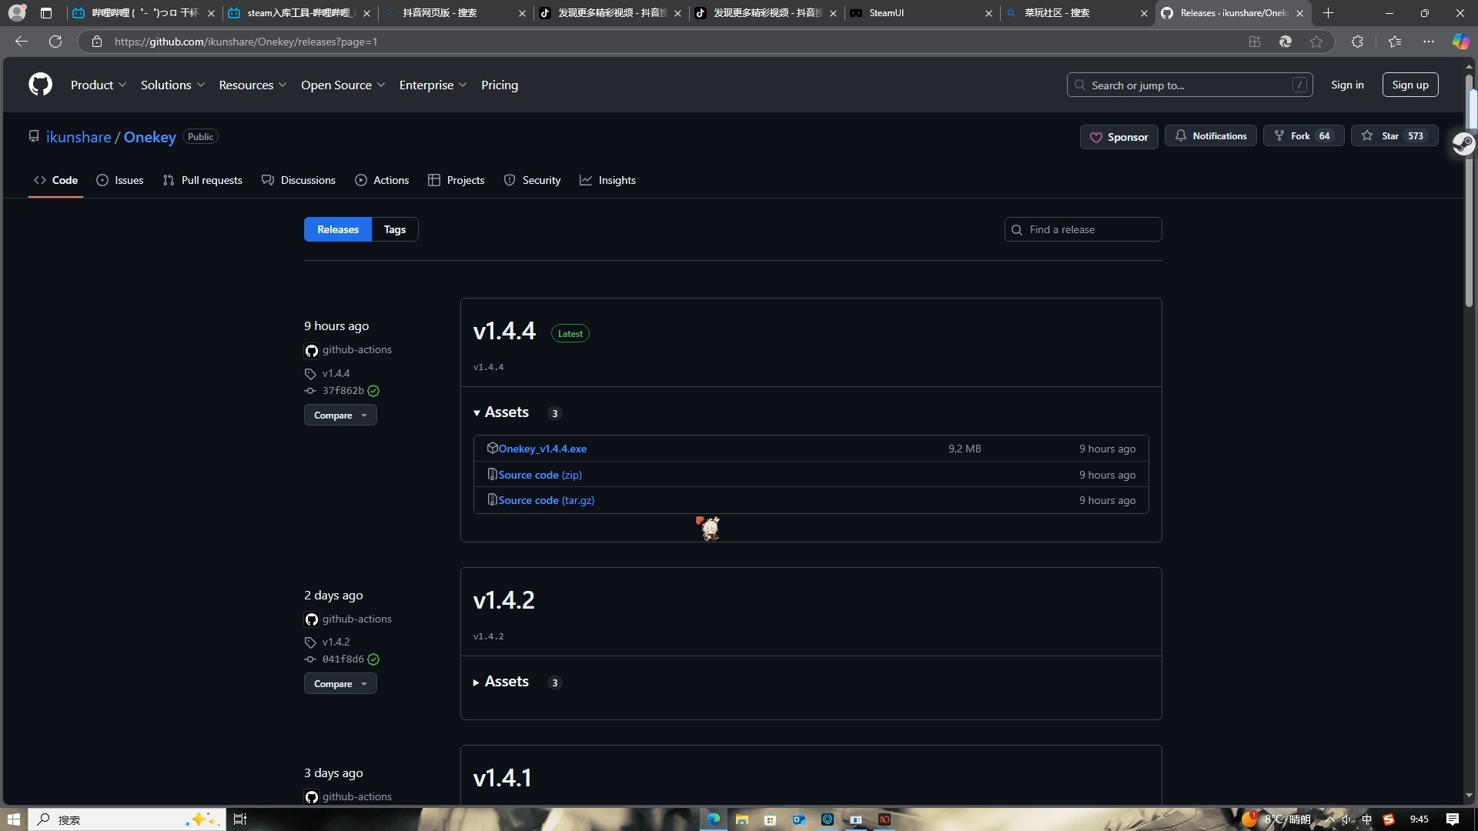
Task: Go back with browser back arrow
Action: (22, 42)
